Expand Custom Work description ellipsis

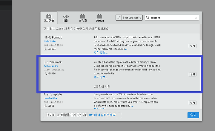(x=116, y=74)
